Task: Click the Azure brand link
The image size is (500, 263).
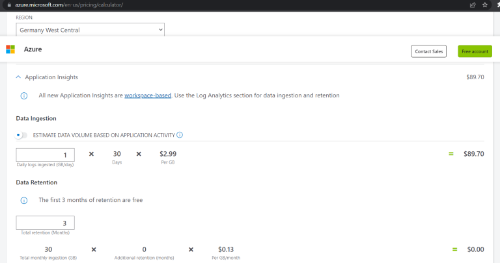Action: (33, 49)
